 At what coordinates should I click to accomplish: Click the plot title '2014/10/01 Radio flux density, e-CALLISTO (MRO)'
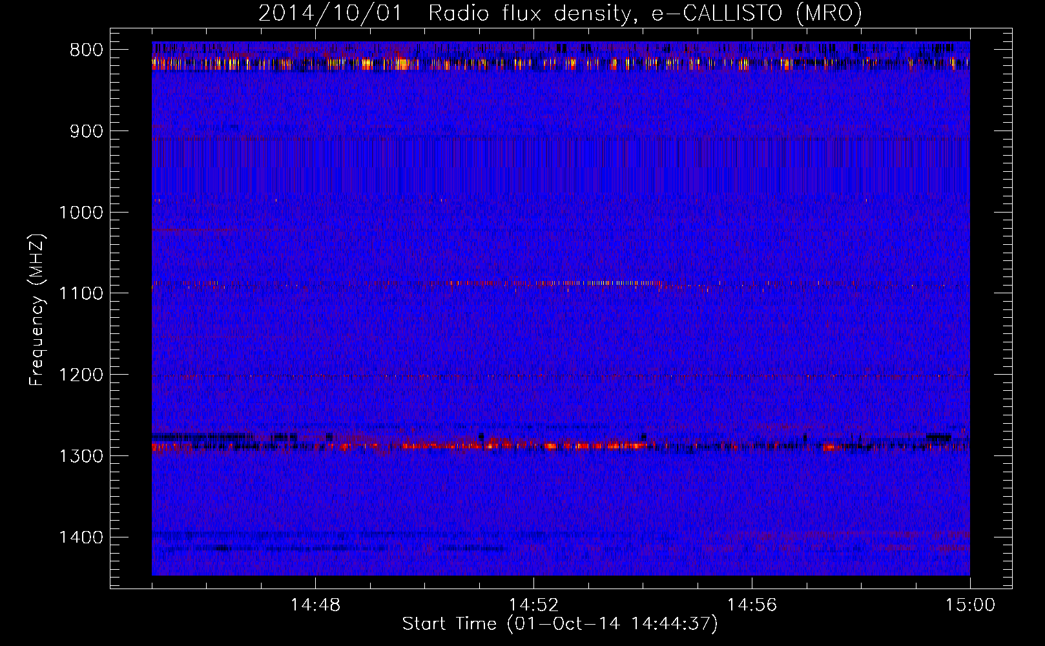(x=560, y=14)
